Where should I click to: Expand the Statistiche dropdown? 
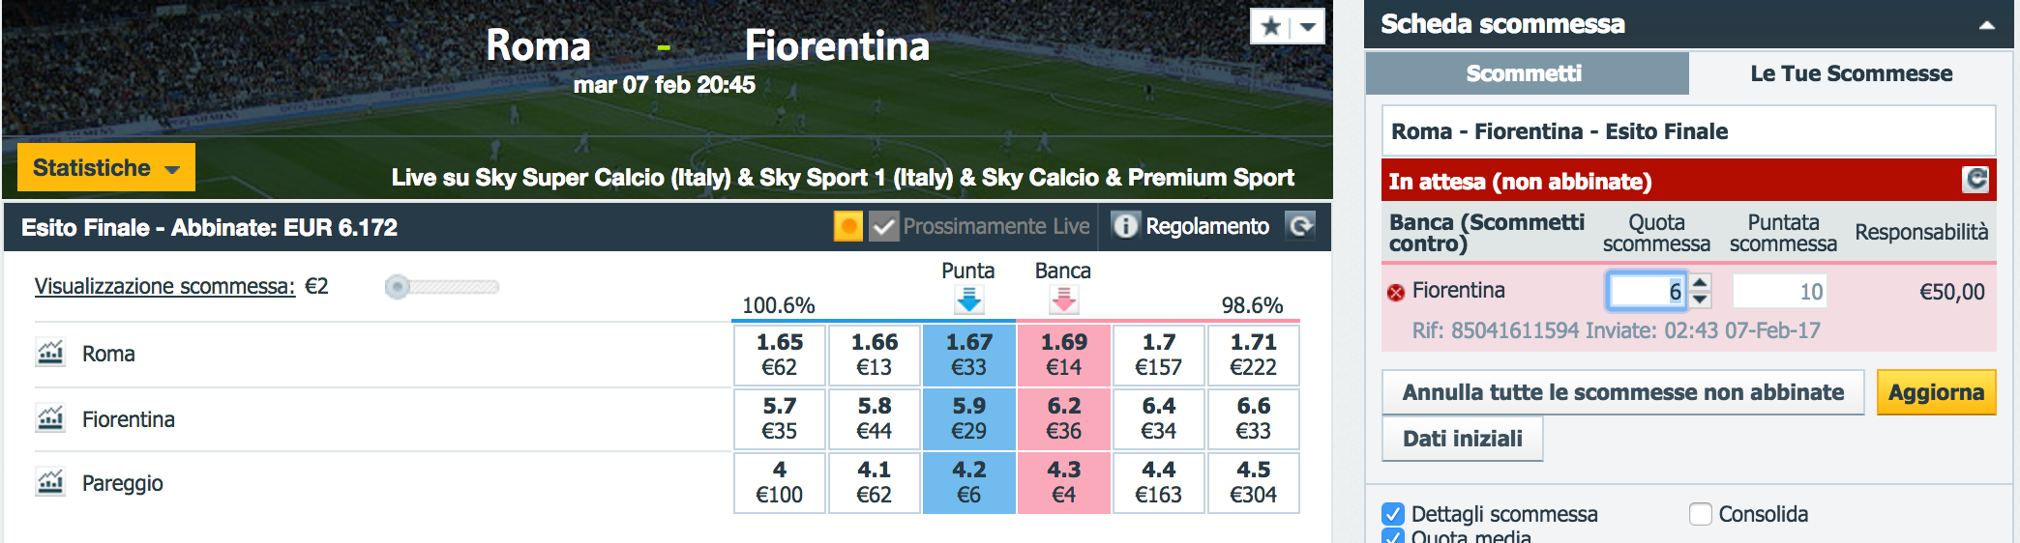click(106, 167)
